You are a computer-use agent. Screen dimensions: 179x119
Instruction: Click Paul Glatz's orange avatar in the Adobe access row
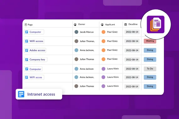[x=103, y=50]
